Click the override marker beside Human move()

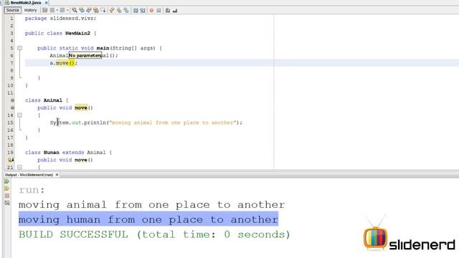11,160
